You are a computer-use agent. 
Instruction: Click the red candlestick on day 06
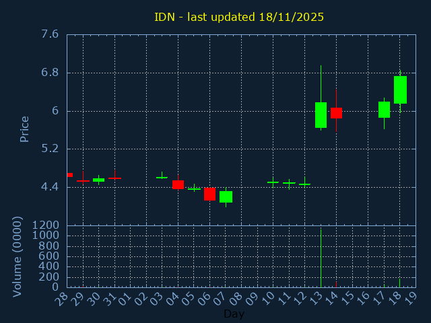coord(209,194)
